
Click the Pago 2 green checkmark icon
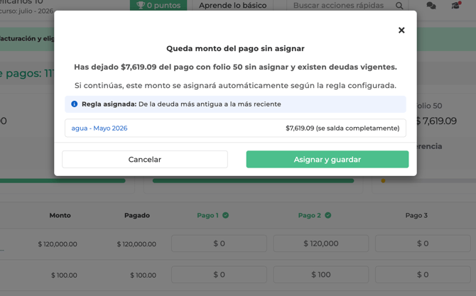coord(328,215)
